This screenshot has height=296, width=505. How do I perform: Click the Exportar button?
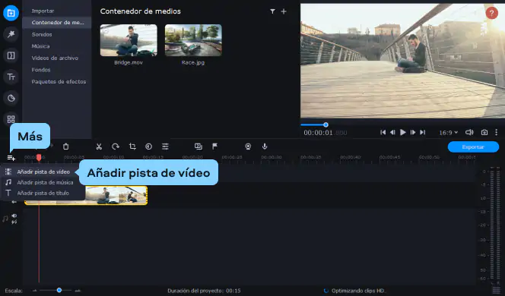click(x=473, y=147)
